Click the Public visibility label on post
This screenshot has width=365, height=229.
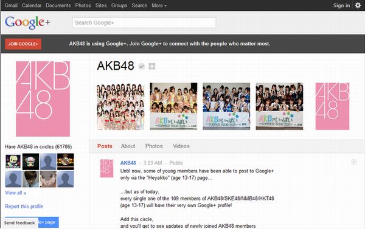[176, 163]
